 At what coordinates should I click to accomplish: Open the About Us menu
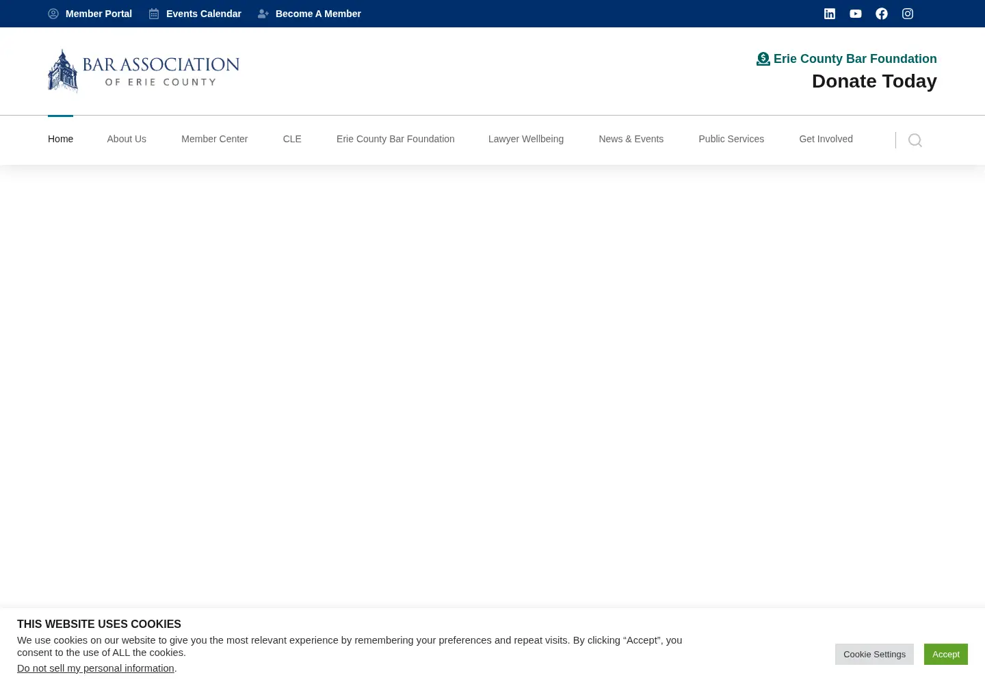pyautogui.click(x=127, y=139)
